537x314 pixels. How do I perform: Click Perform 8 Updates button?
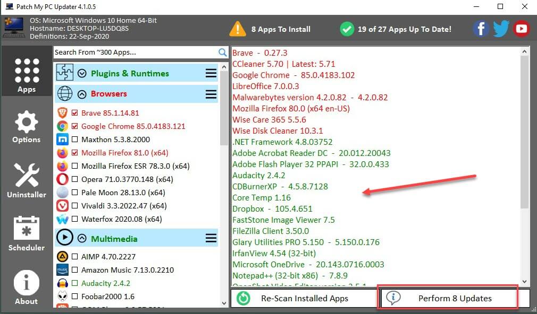[x=447, y=298]
